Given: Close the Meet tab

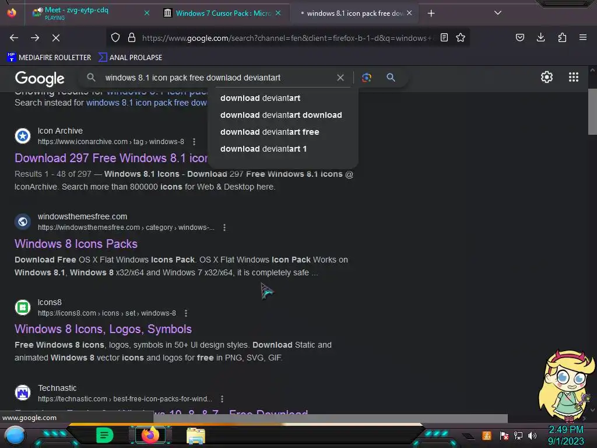Looking at the screenshot, I should click(x=146, y=13).
